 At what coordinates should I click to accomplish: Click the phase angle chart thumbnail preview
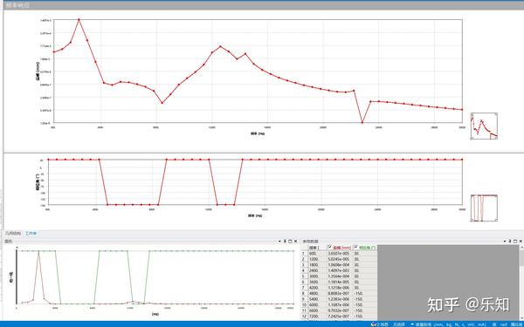(x=484, y=208)
